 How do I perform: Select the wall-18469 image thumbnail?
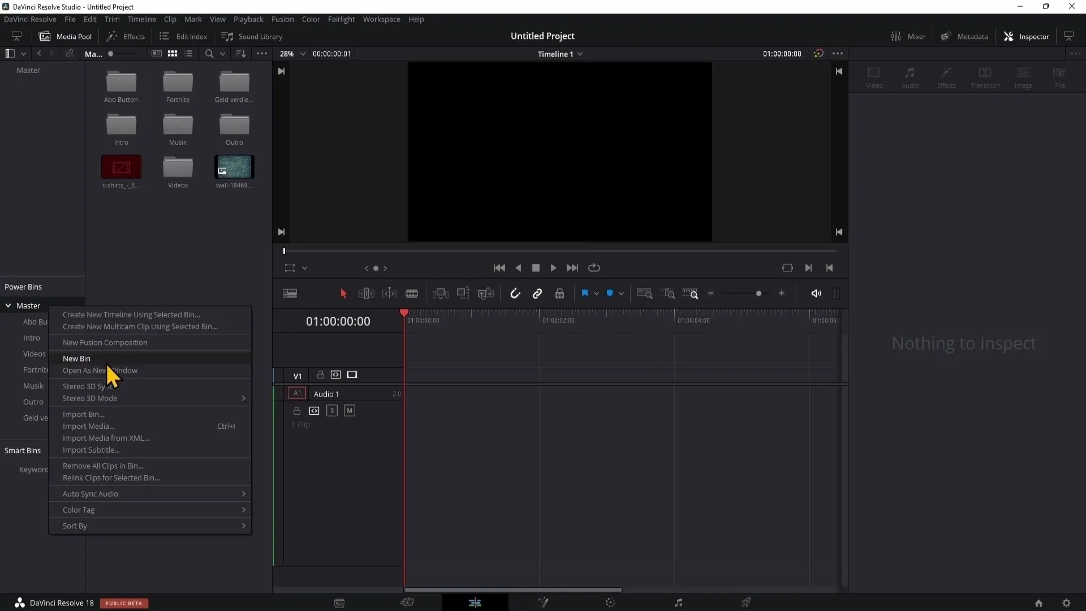(234, 167)
